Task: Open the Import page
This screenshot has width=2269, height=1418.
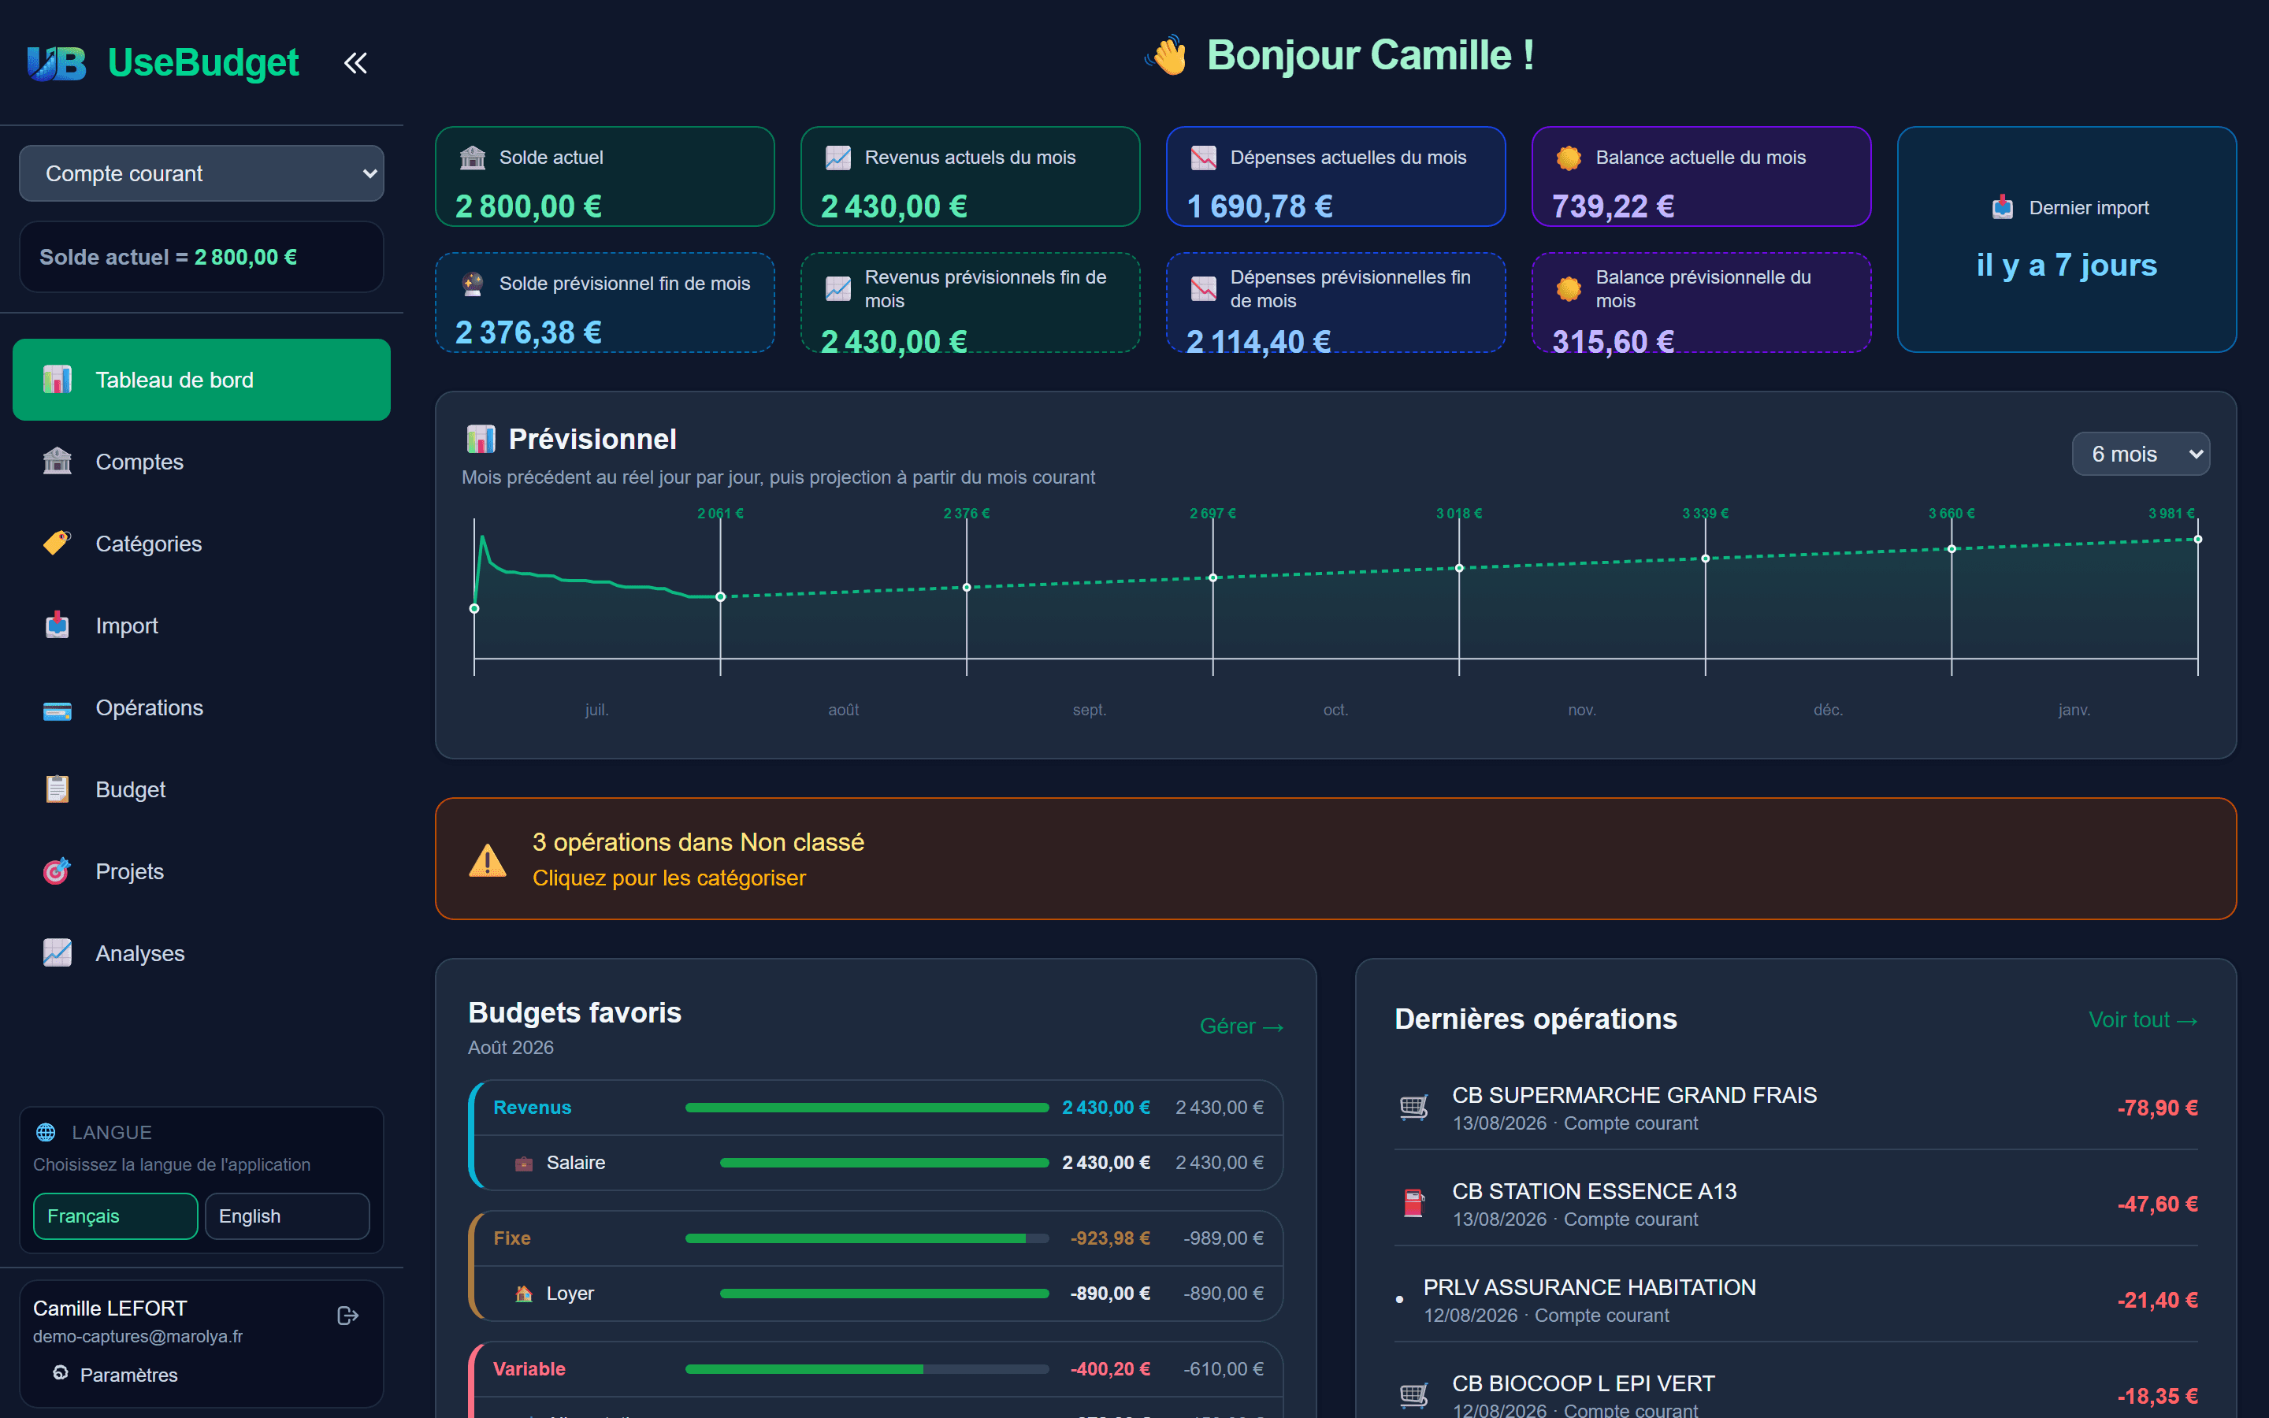Action: tap(202, 625)
